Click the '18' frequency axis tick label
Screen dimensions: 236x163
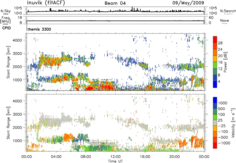click(20, 18)
